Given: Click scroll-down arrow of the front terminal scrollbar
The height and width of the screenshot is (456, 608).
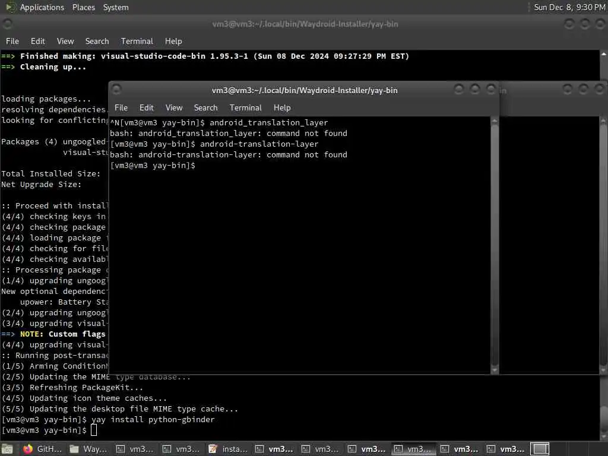Looking at the screenshot, I should (495, 370).
